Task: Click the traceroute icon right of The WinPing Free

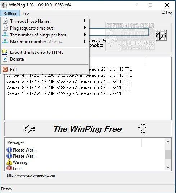Action: pyautogui.click(x=142, y=129)
